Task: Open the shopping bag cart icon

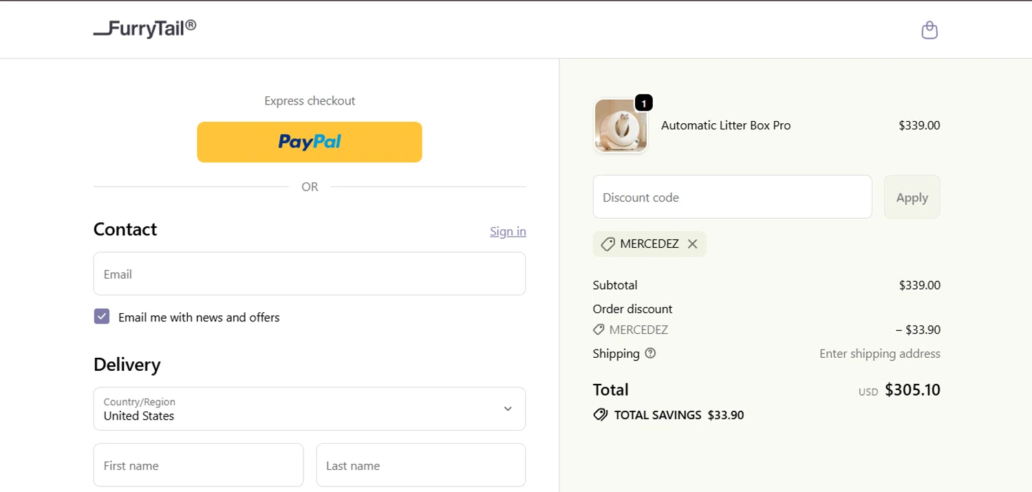Action: pyautogui.click(x=929, y=30)
